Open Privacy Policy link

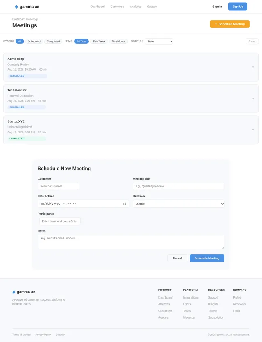(x=43, y=335)
